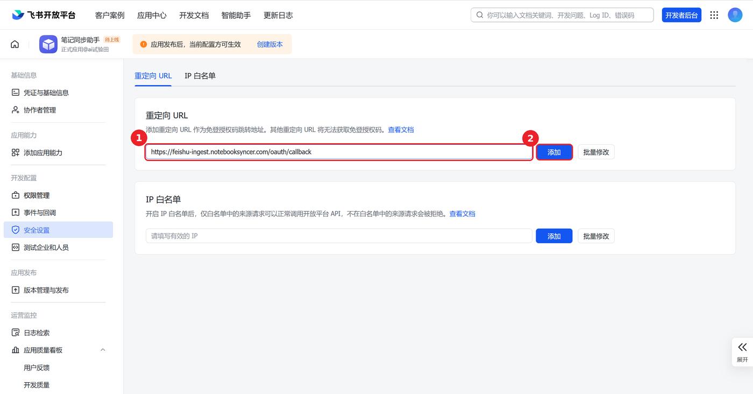Open 日志检索 in the sidebar
This screenshot has width=753, height=394.
pos(58,333)
